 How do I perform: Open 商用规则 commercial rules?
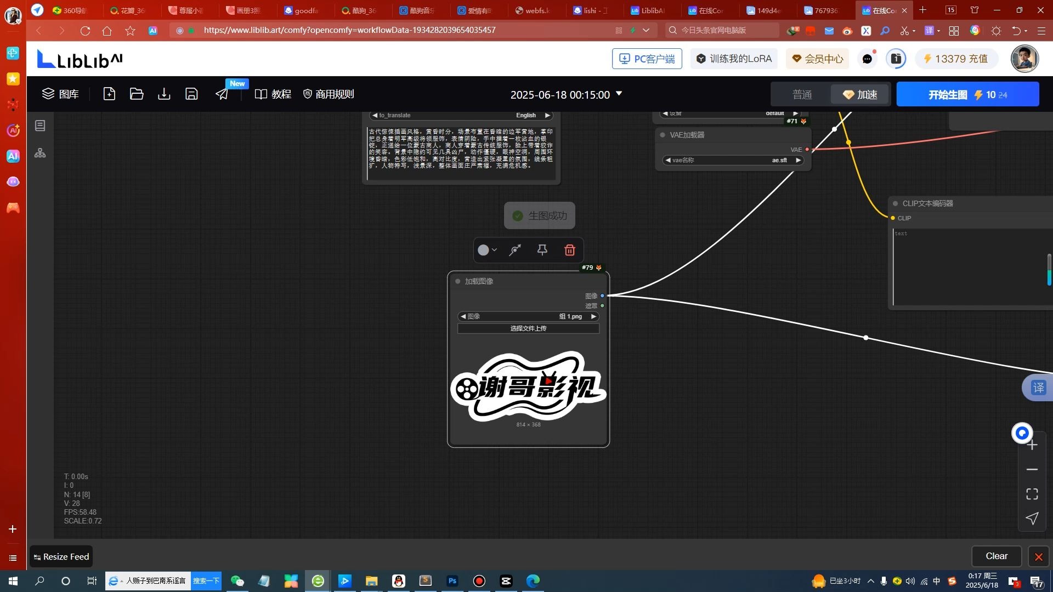click(329, 94)
